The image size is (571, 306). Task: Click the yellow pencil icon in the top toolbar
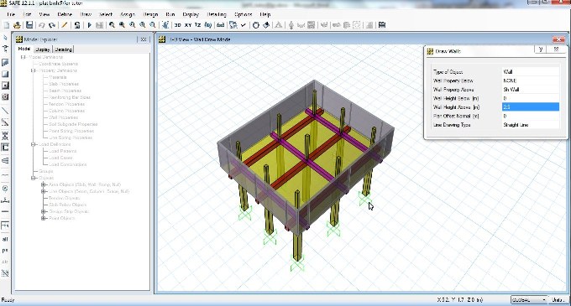click(x=65, y=25)
